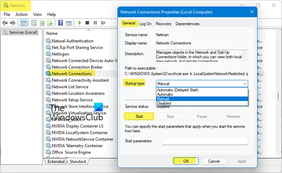282x173 pixels.
Task: Click the Restart Service toolbar icon
Action: click(x=103, y=23)
